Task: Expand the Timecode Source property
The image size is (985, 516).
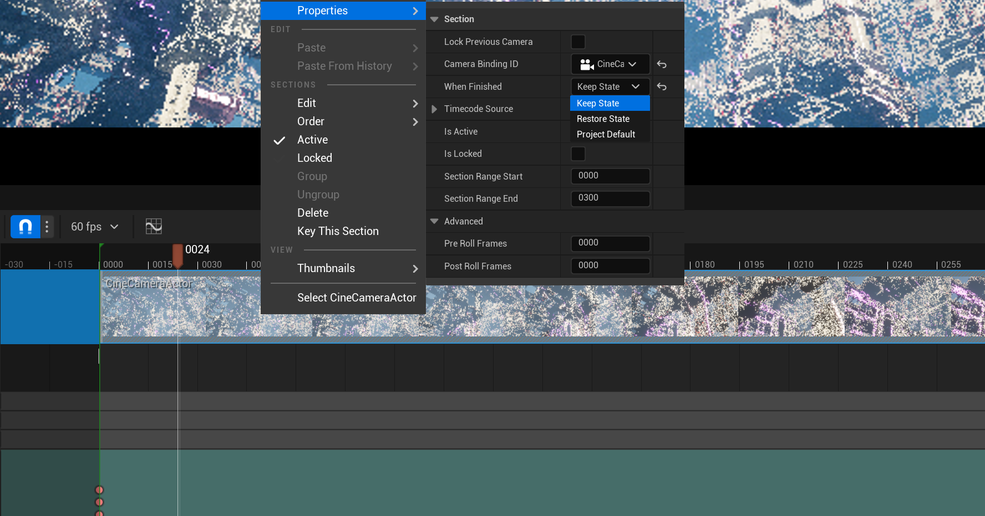Action: click(x=434, y=109)
